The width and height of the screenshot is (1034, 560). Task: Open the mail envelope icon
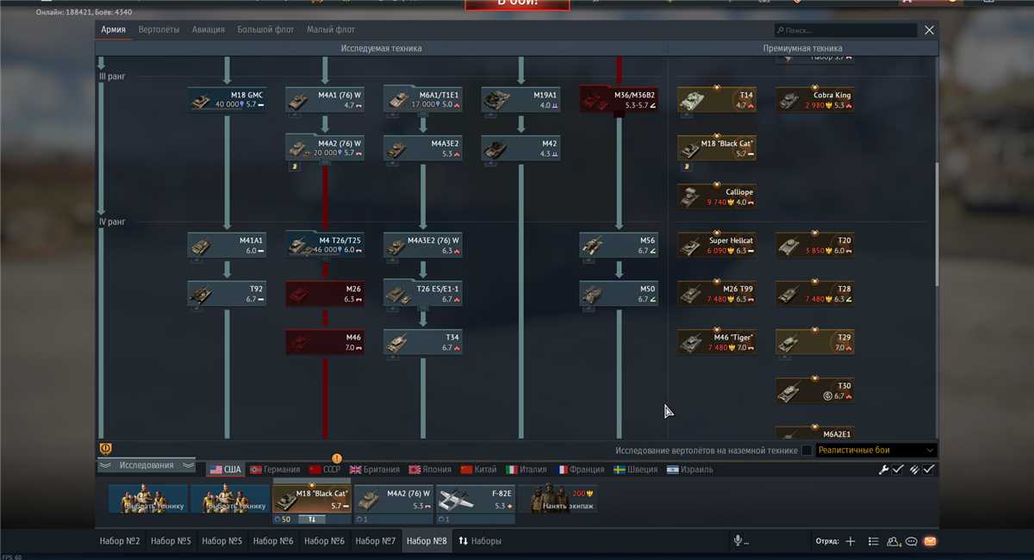930,541
